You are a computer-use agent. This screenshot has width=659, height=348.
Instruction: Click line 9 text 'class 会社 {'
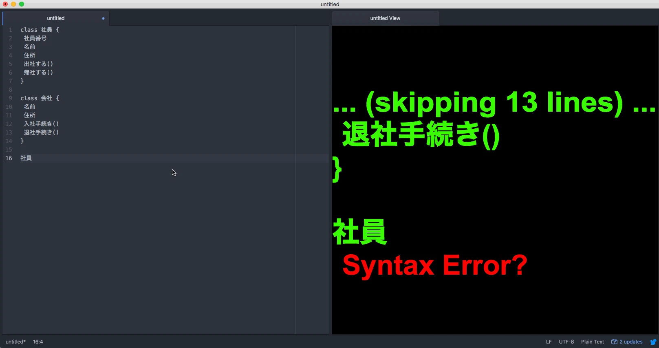pos(40,98)
